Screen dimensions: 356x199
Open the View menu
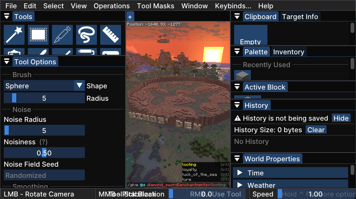point(79,6)
